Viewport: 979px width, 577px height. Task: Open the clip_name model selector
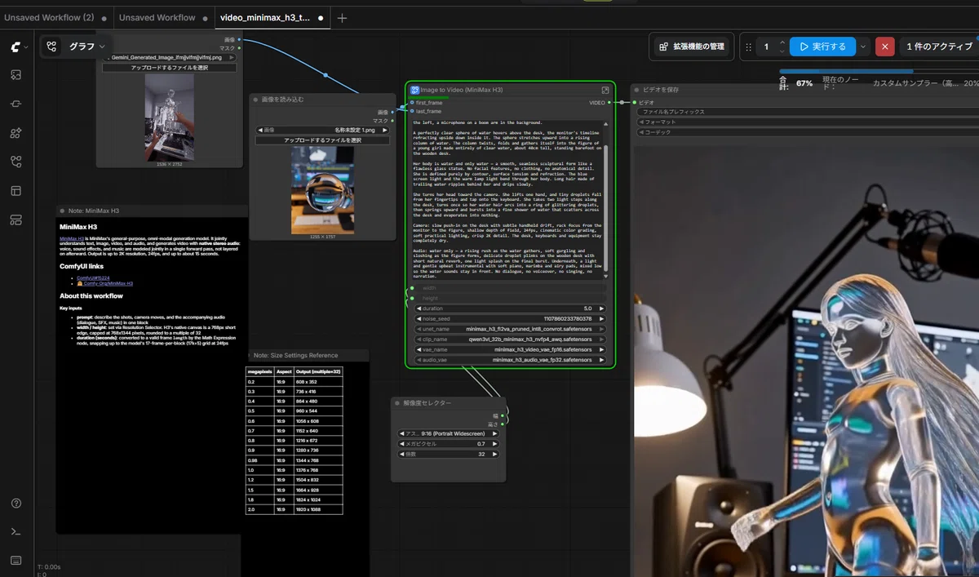[x=511, y=339]
